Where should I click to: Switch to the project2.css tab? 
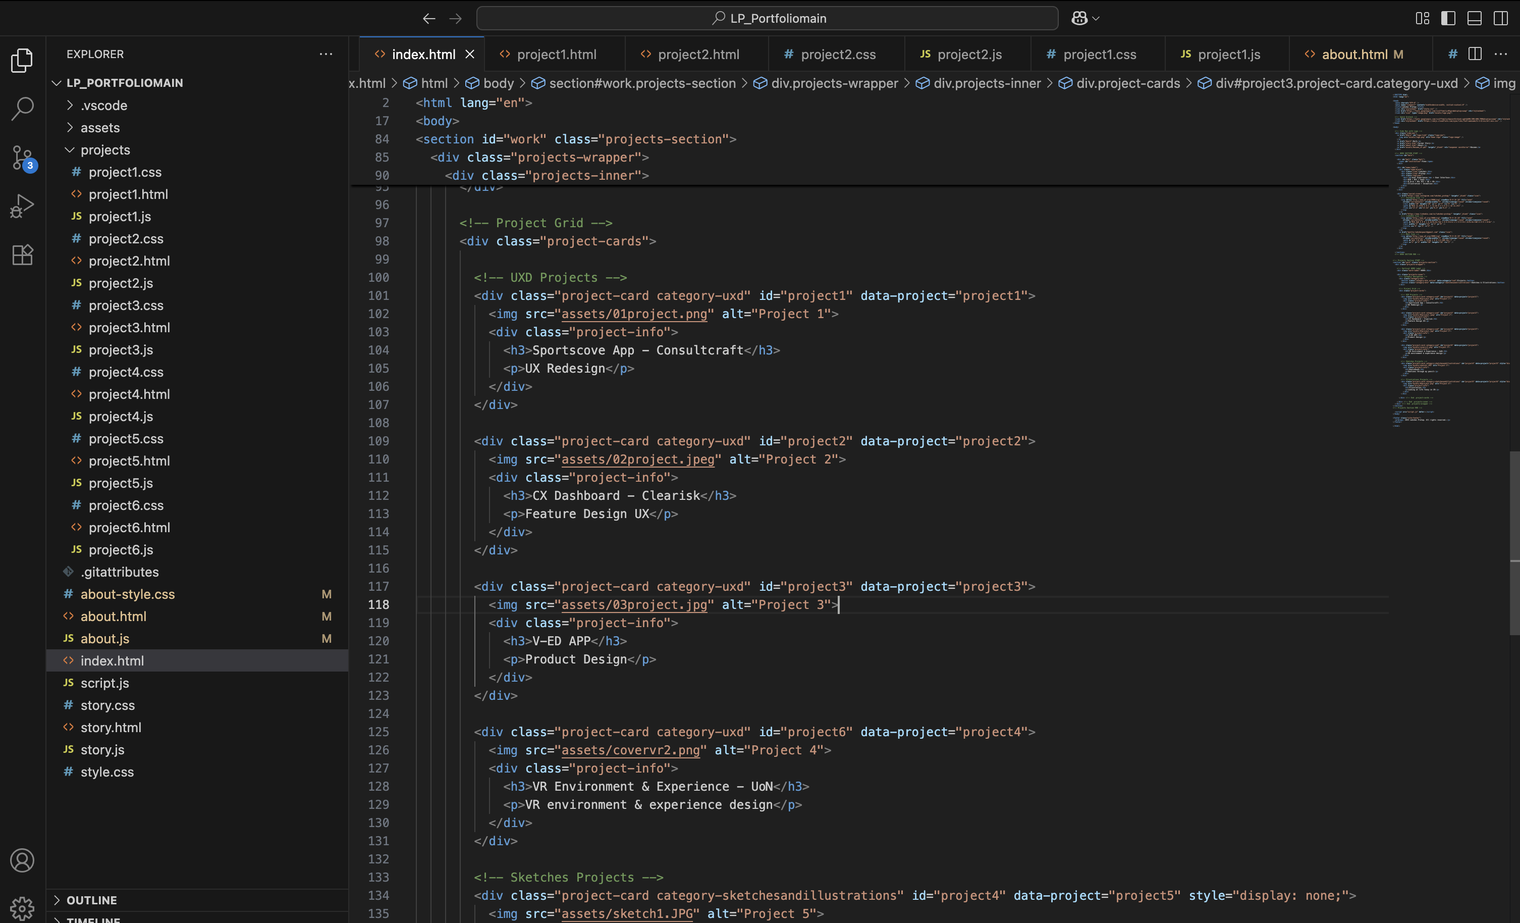(x=837, y=55)
